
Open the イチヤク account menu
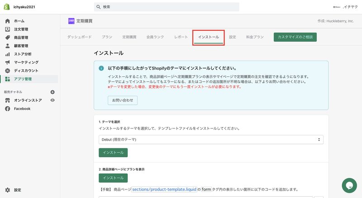[x=345, y=7]
